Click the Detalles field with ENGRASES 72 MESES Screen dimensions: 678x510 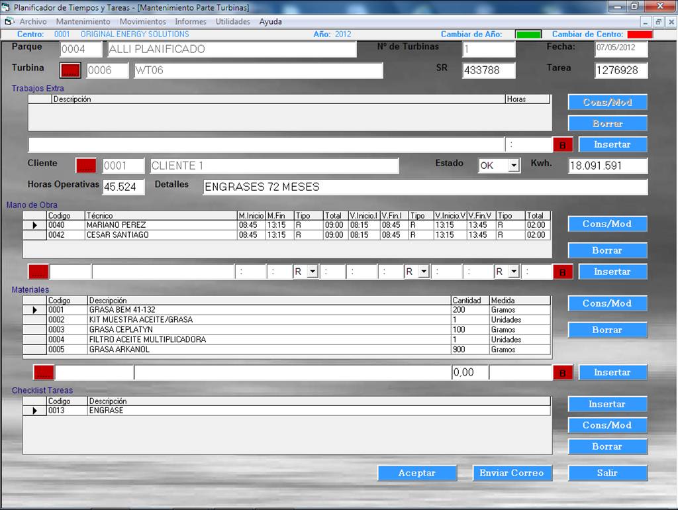click(424, 187)
